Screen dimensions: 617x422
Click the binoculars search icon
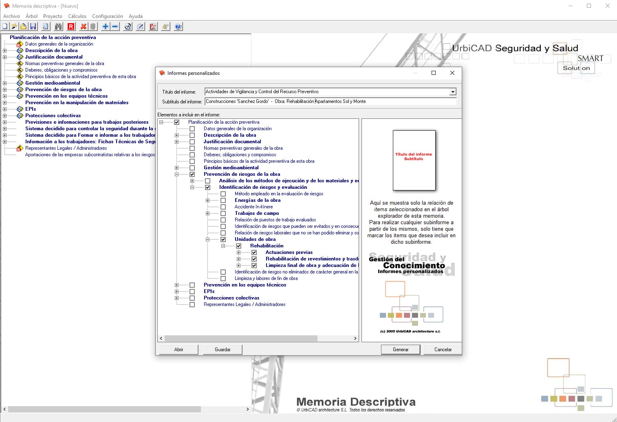[58, 26]
